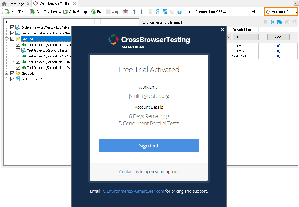This screenshot has width=299, height=207.
Task: Click the greyed single-check icon in the main toolbar
Action: click(x=172, y=12)
